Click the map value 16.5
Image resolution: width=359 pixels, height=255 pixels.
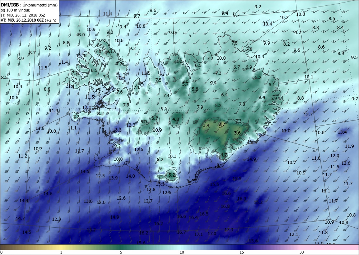(x=204, y=214)
